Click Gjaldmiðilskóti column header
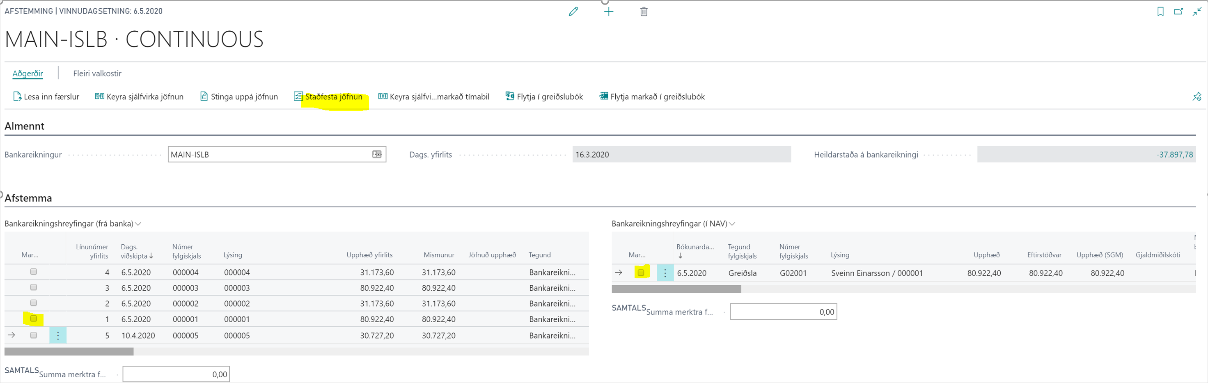1208x383 pixels. tap(1158, 255)
